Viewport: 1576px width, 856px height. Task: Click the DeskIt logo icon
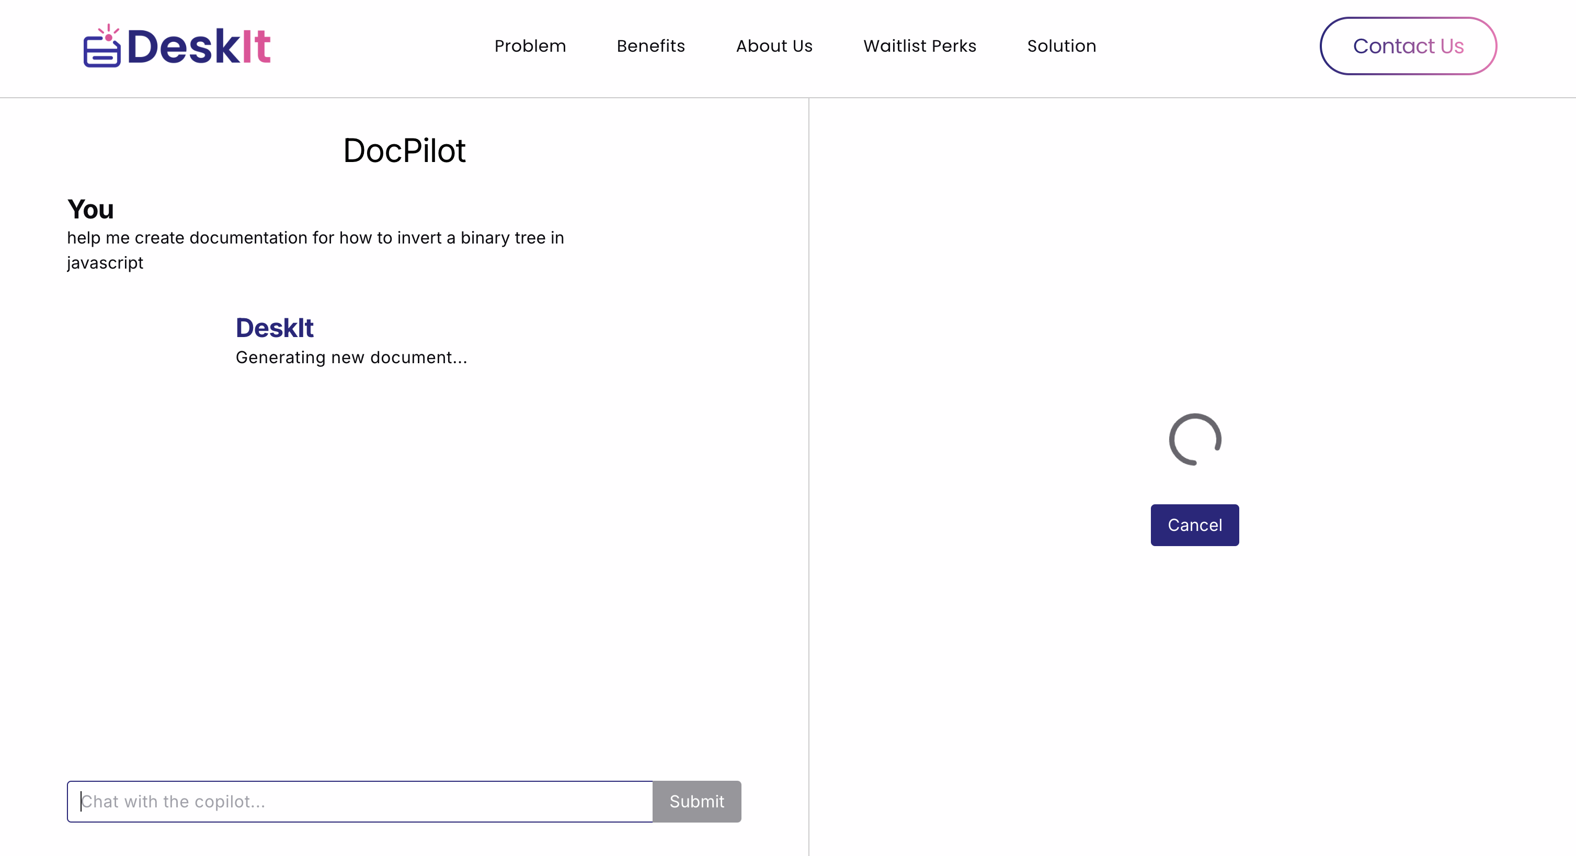point(101,47)
